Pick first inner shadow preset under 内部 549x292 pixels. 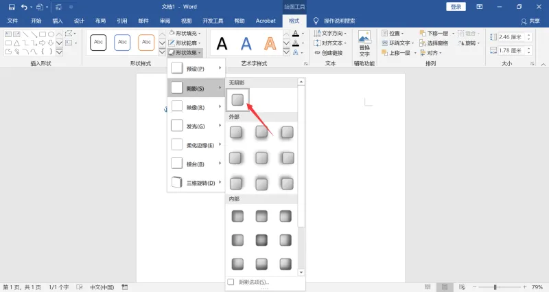tap(237, 216)
